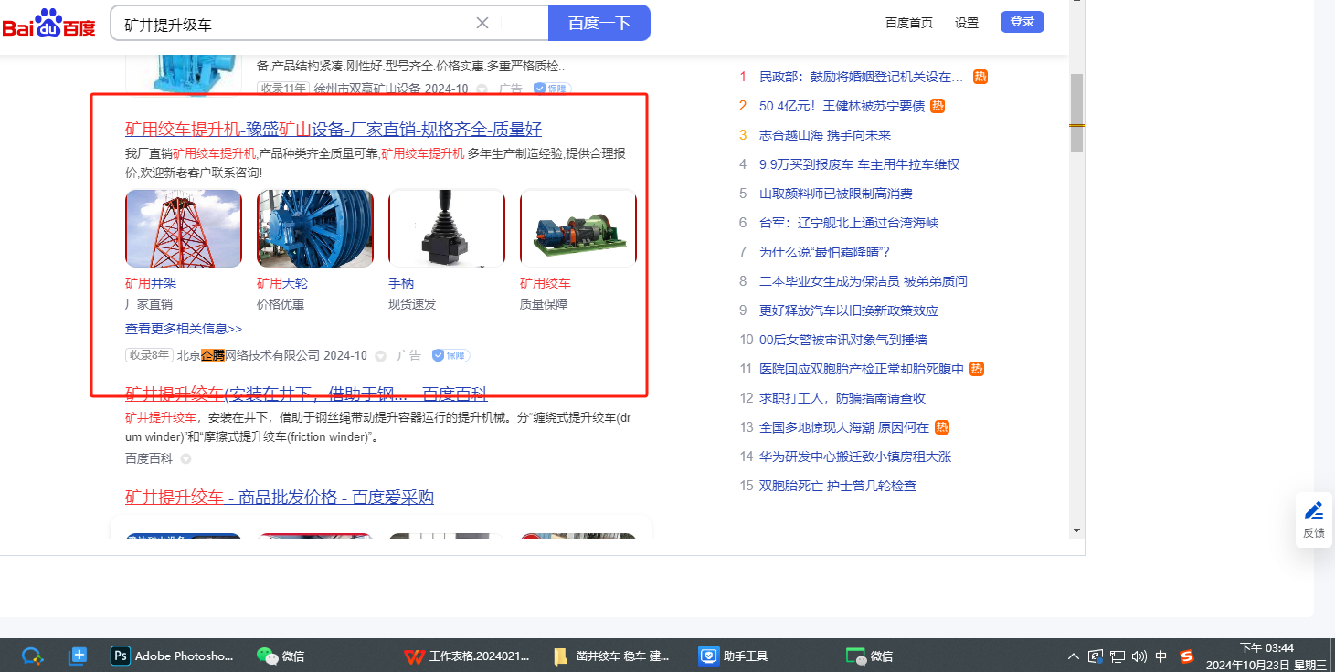
Task: Open the WPS 工作表格 taskbar item
Action: point(468,656)
